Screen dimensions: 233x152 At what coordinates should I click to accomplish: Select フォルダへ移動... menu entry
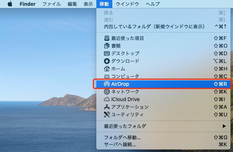pos(122,138)
